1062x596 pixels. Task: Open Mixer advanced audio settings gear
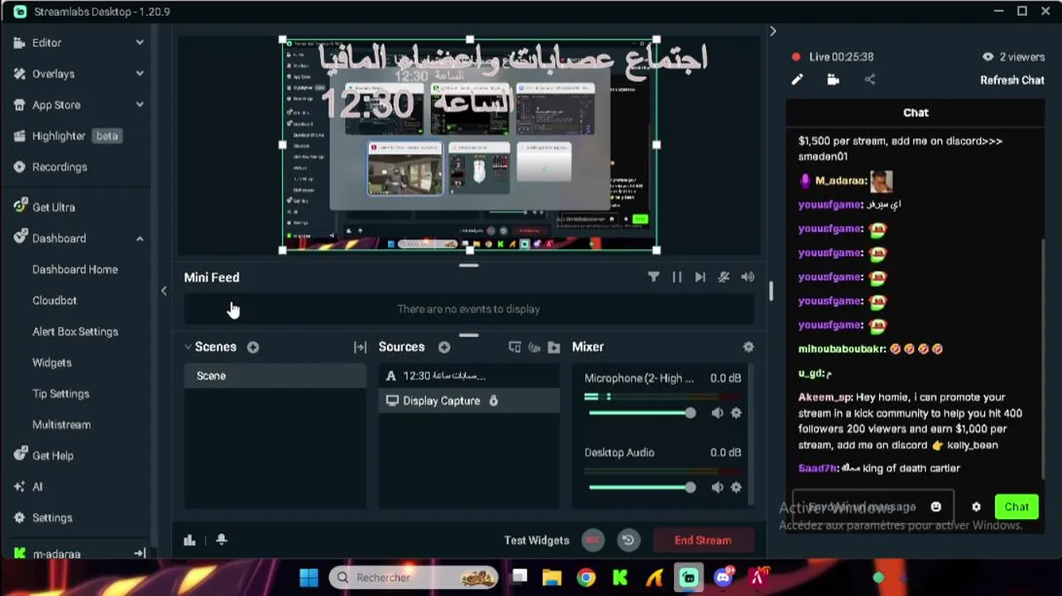click(x=749, y=347)
